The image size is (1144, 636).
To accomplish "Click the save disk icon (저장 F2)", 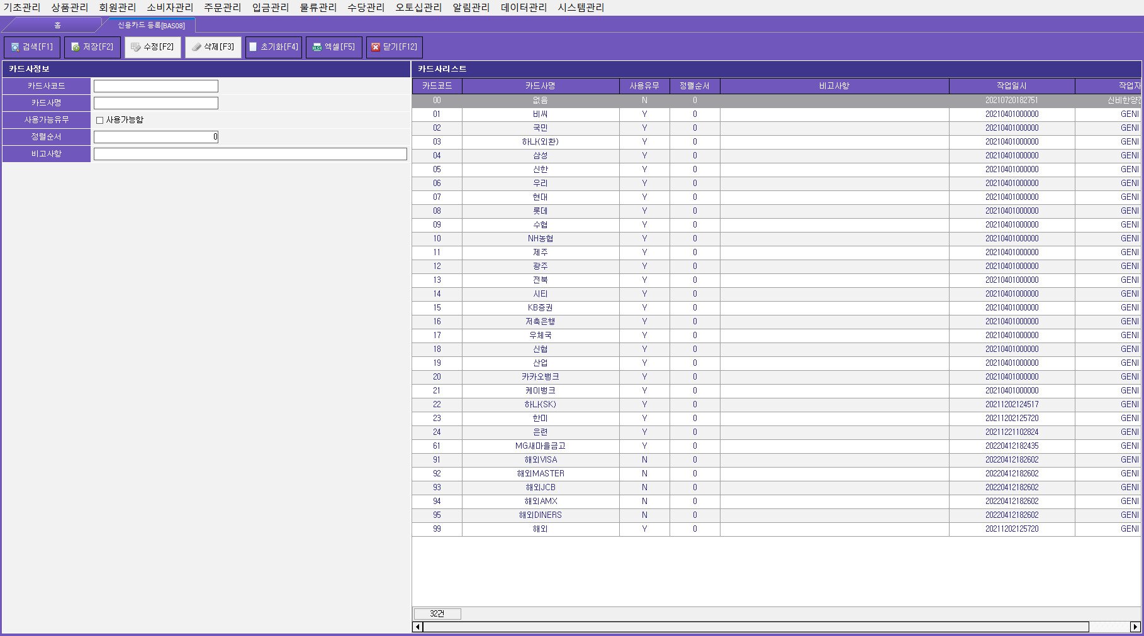I will pyautogui.click(x=76, y=47).
